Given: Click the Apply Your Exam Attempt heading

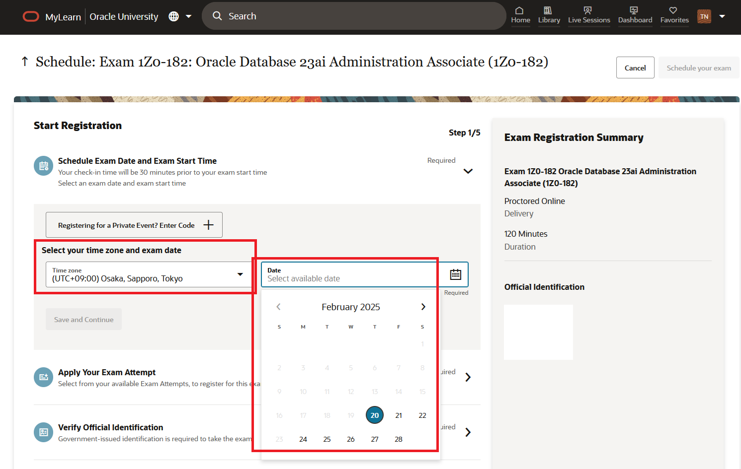Looking at the screenshot, I should tap(107, 372).
